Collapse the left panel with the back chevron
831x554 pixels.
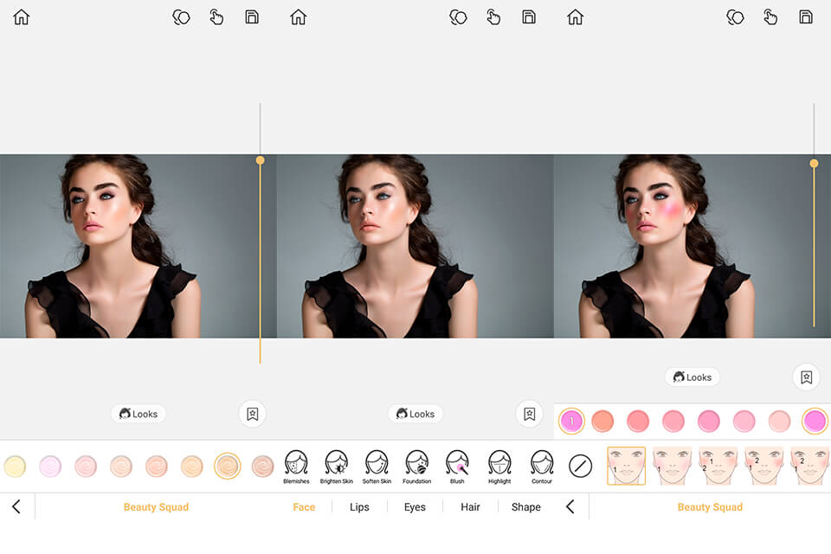pyautogui.click(x=16, y=506)
